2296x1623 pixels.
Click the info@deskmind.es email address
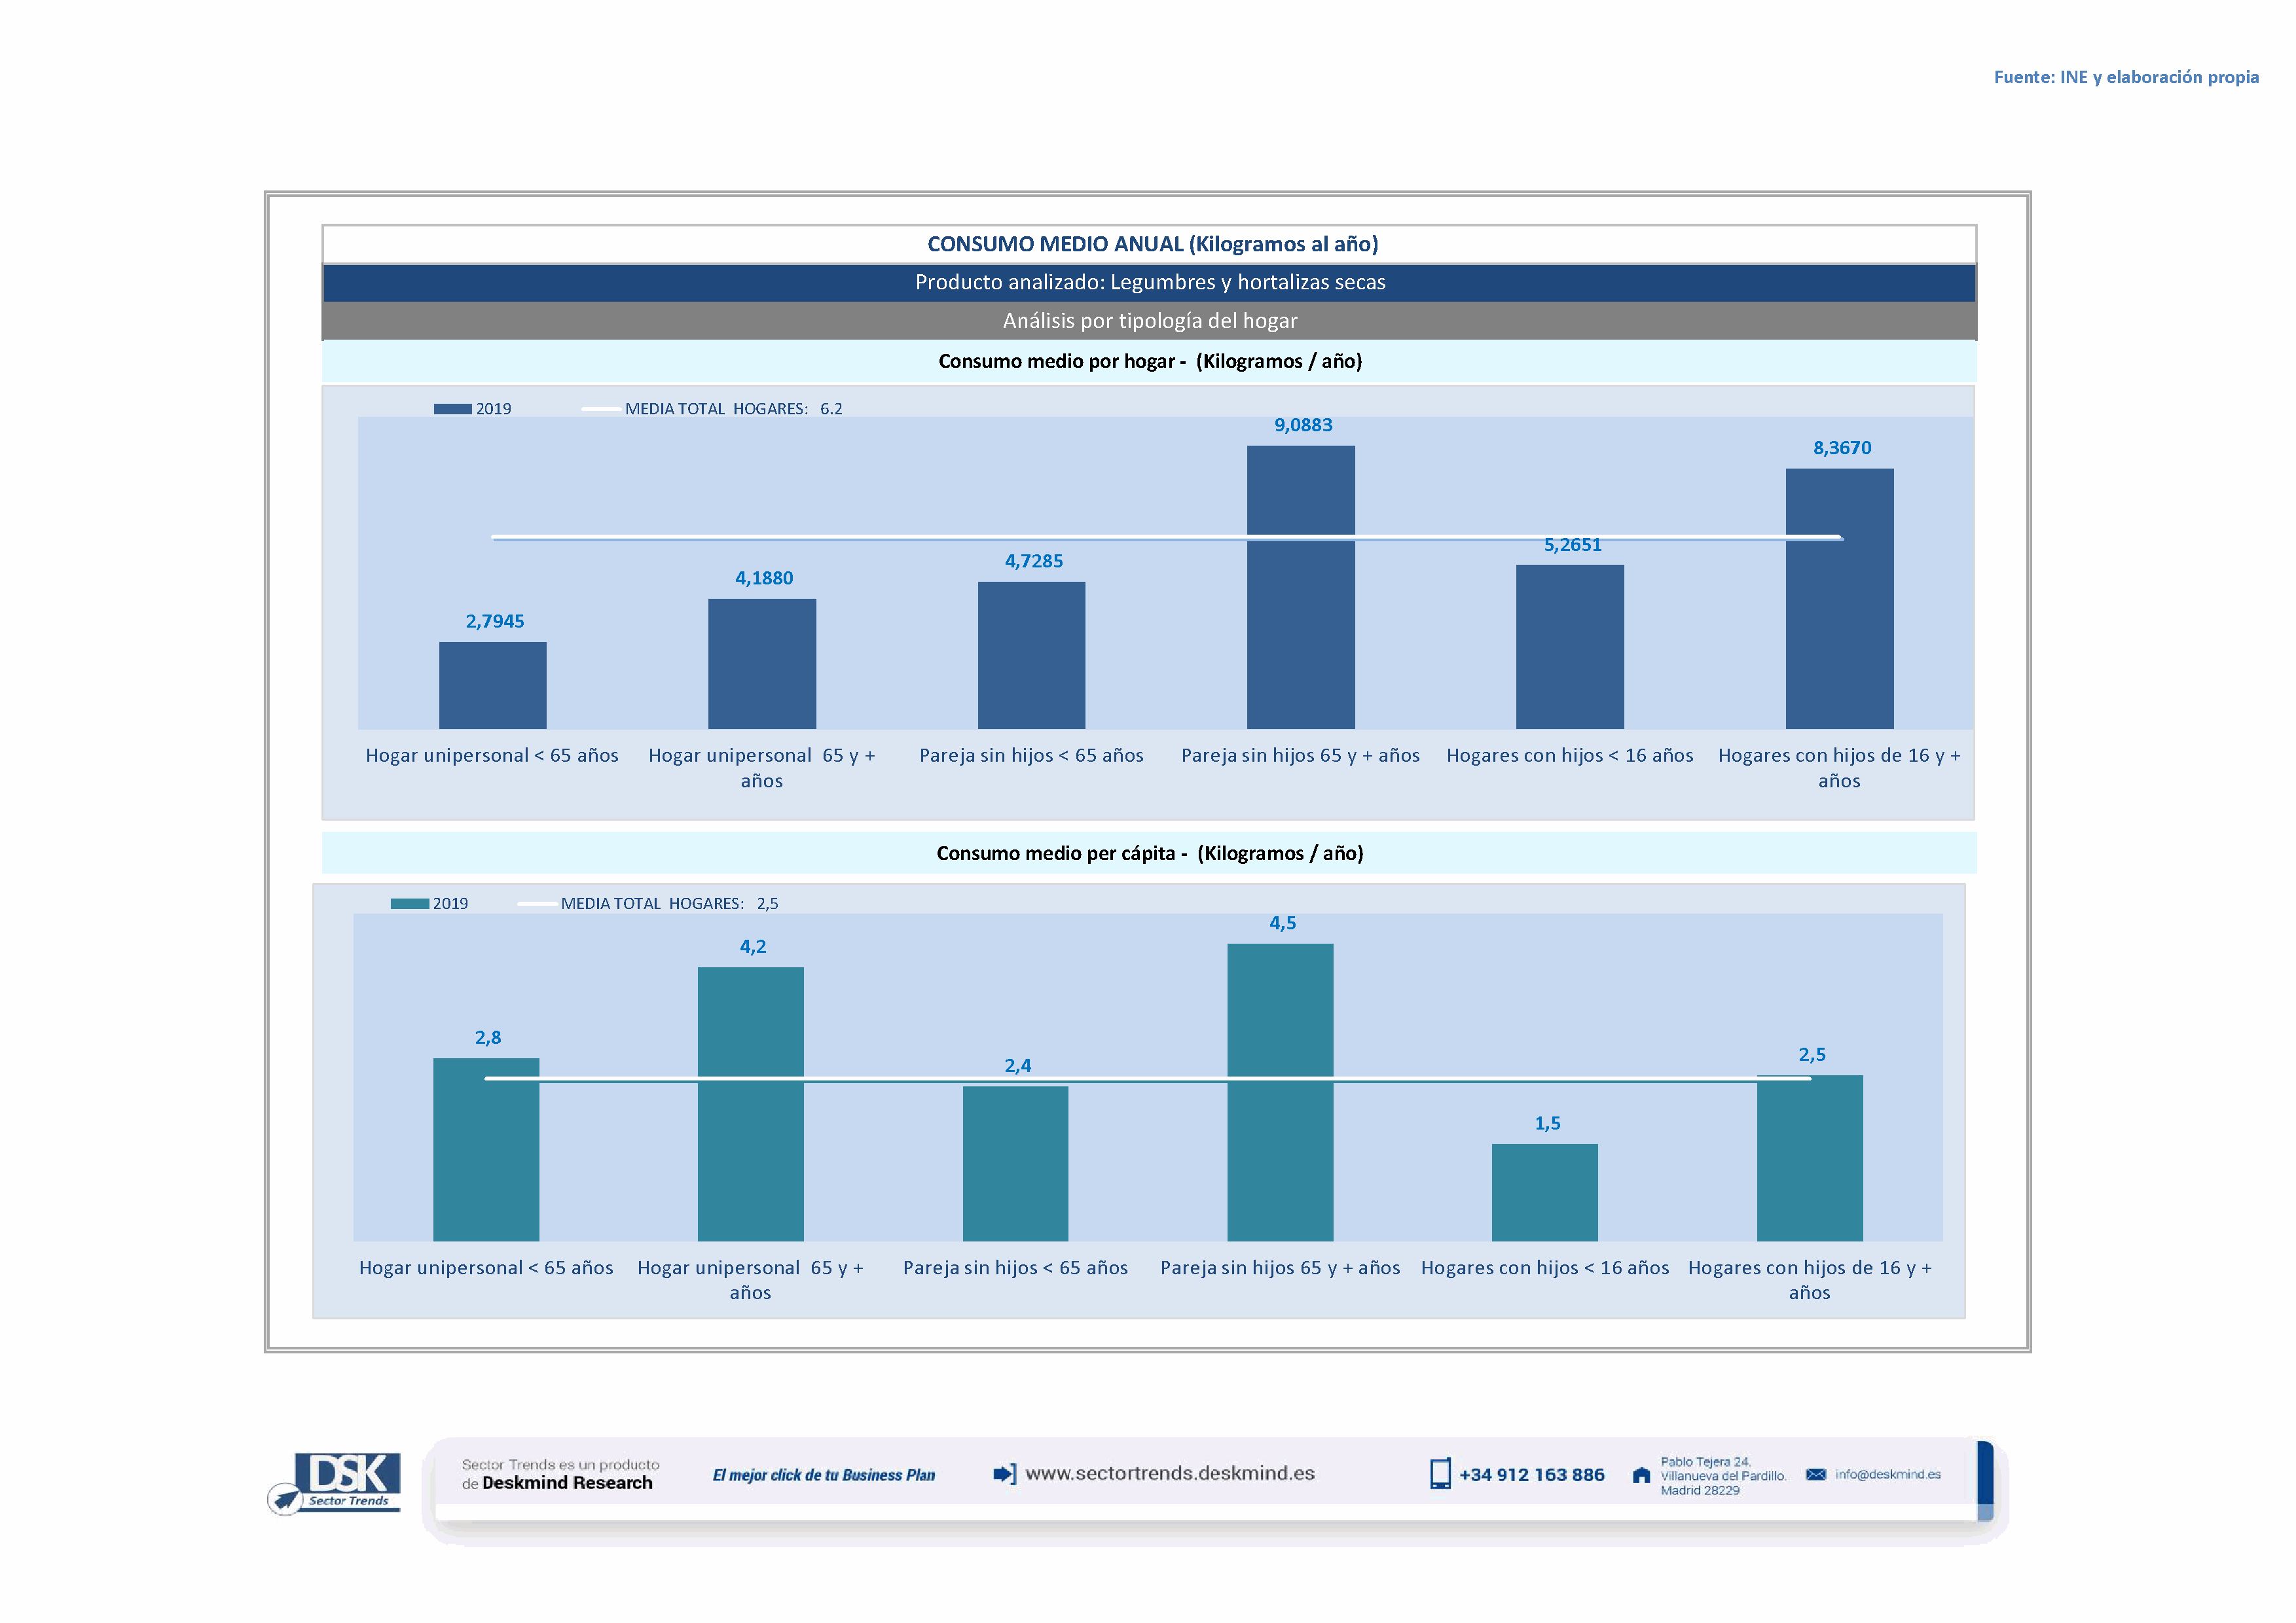click(x=1888, y=1474)
